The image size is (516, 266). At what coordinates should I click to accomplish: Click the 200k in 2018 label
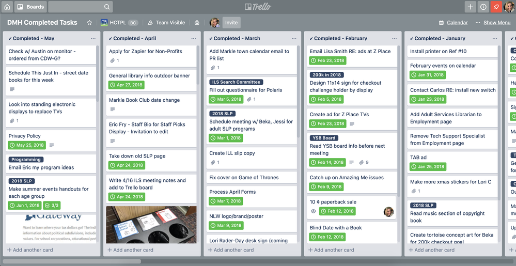(x=327, y=75)
